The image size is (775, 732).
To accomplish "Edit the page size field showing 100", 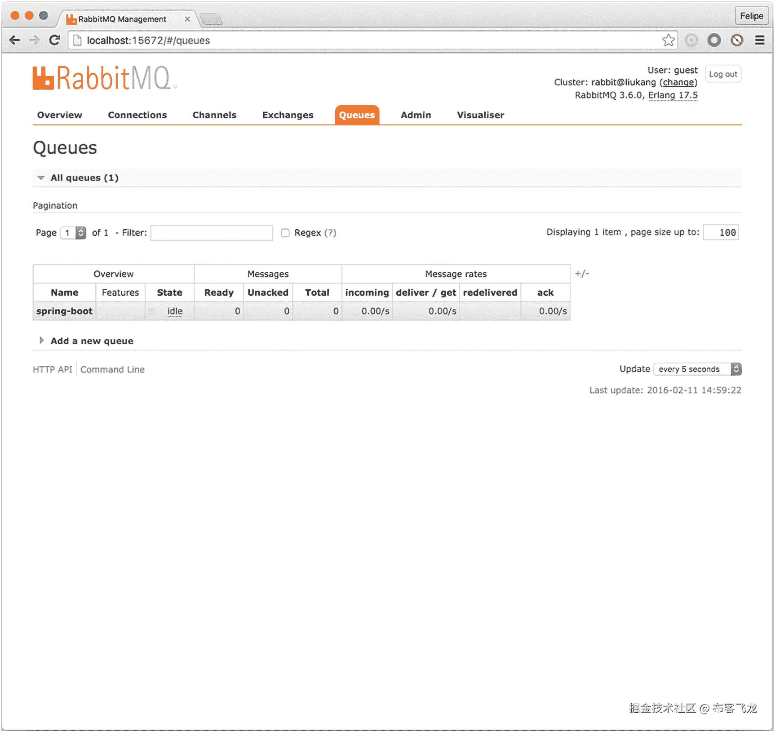I will pyautogui.click(x=721, y=232).
